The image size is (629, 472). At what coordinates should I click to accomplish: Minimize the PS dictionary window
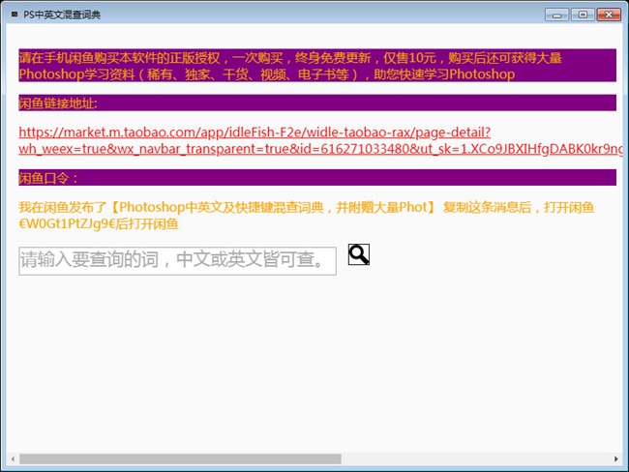(x=556, y=15)
